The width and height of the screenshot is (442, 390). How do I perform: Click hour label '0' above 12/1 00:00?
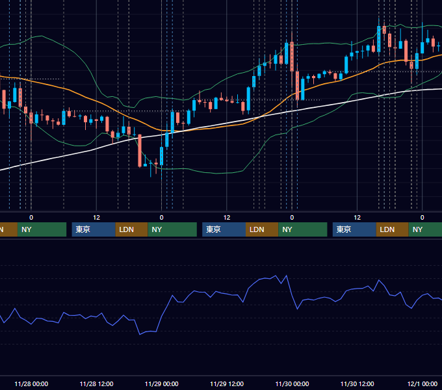coord(422,218)
